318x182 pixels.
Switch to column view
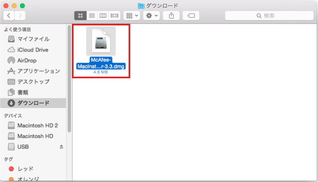[103, 16]
